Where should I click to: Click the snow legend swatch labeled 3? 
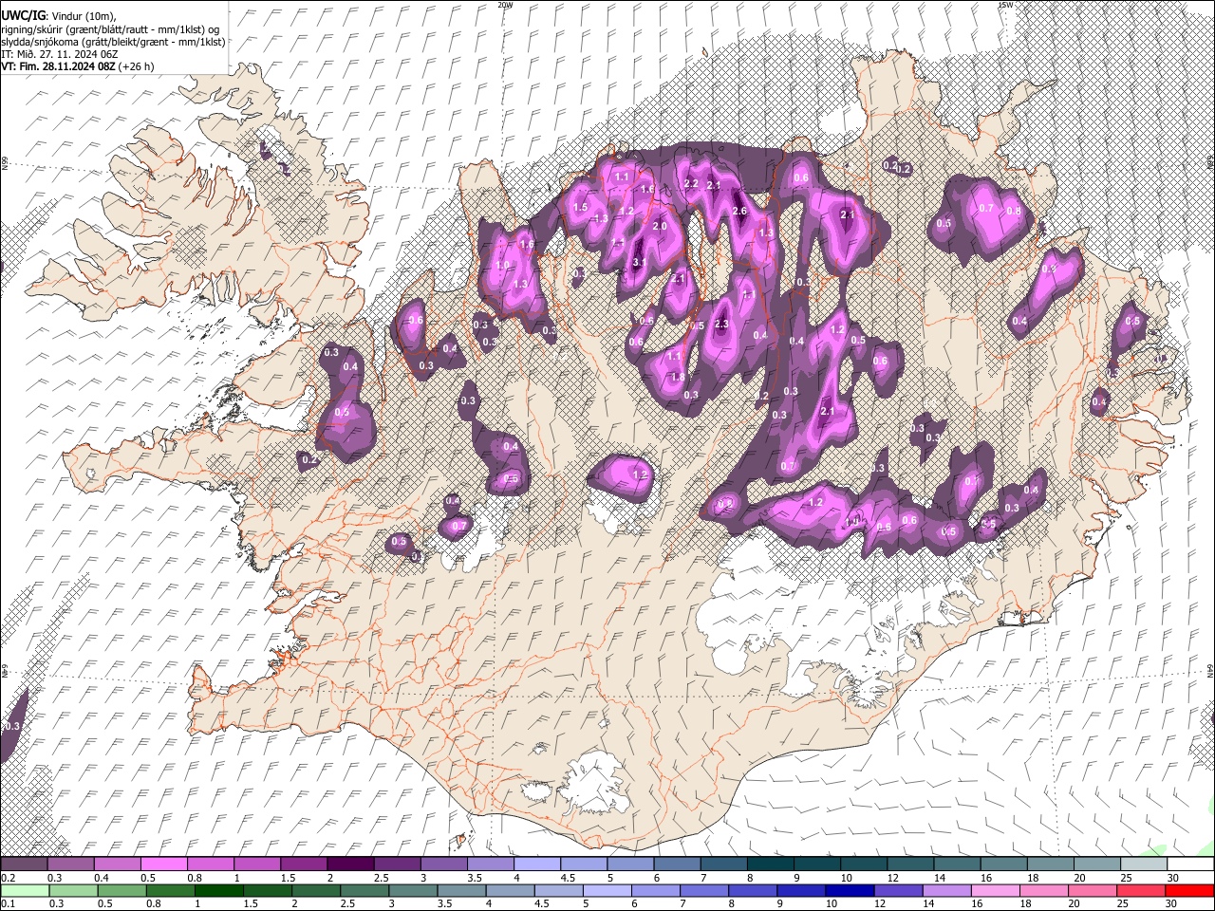tap(443, 864)
